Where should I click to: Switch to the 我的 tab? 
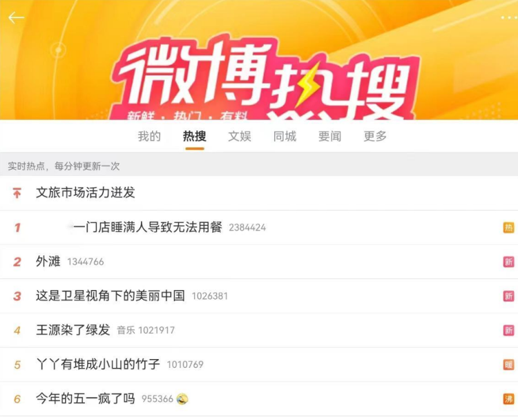tap(149, 137)
